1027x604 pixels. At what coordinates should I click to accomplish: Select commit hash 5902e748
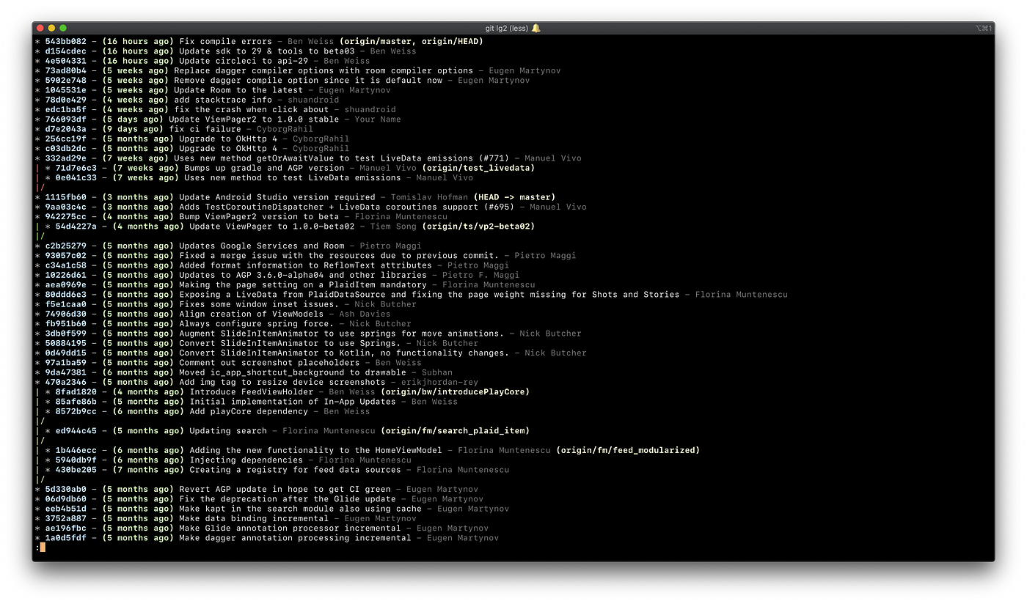[66, 81]
